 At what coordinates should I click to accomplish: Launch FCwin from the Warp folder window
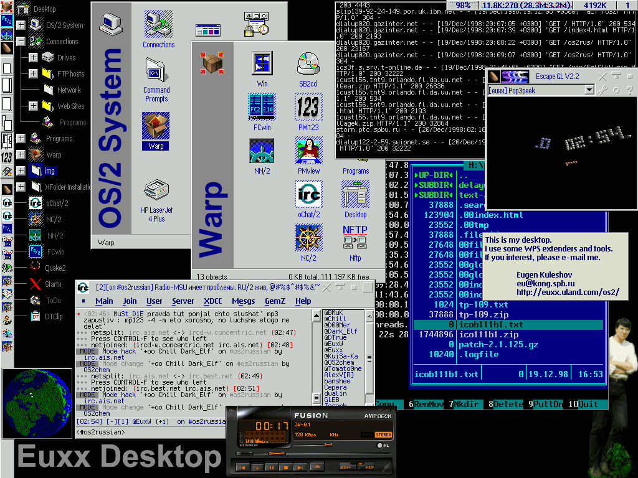click(262, 107)
